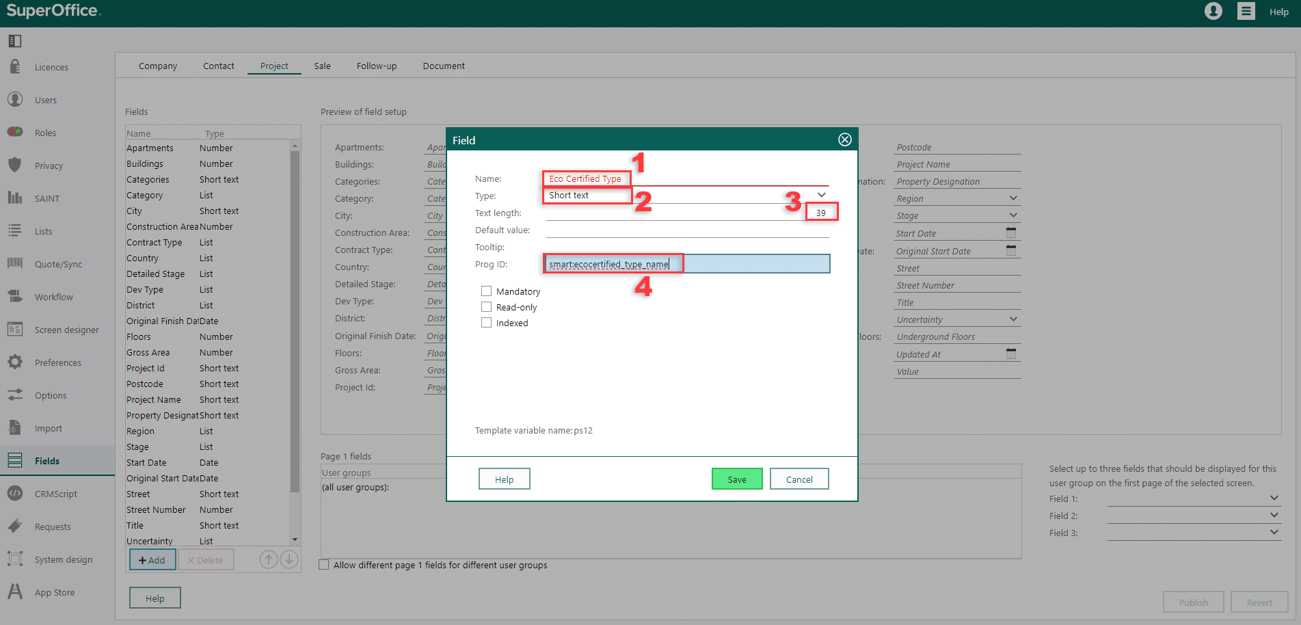Image resolution: width=1301 pixels, height=625 pixels.
Task: Open the hamburger menu icon in header
Action: click(1246, 11)
